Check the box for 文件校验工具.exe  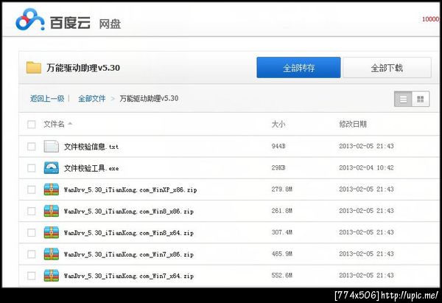tap(31, 168)
